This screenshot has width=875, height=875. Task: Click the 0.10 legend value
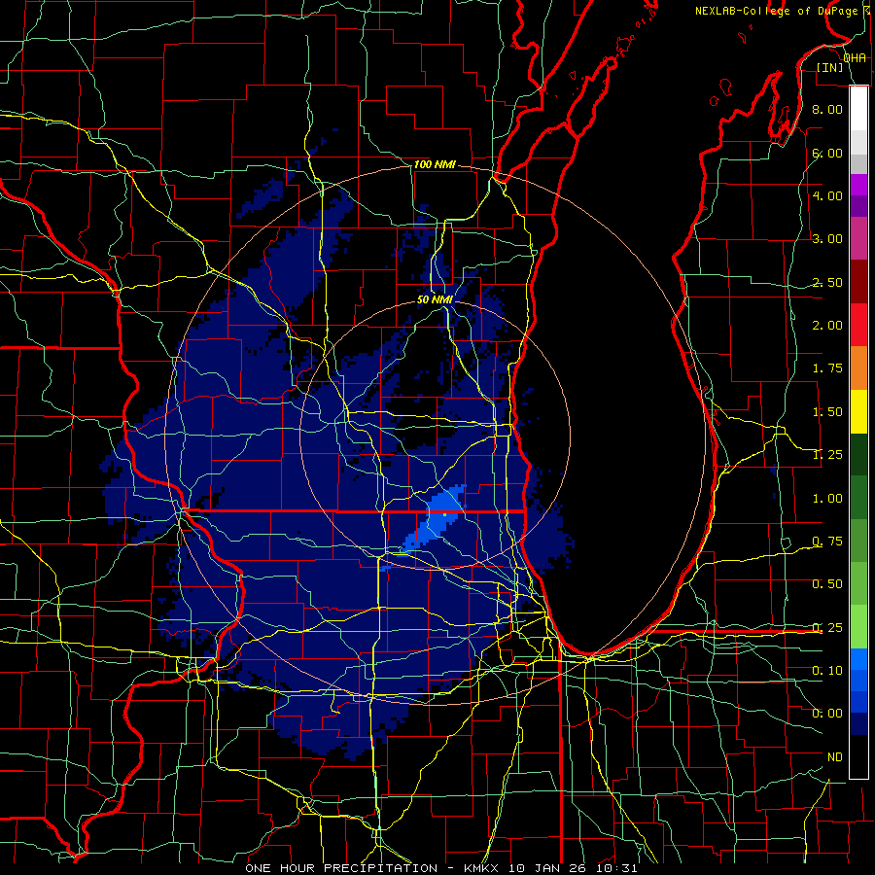(x=827, y=671)
